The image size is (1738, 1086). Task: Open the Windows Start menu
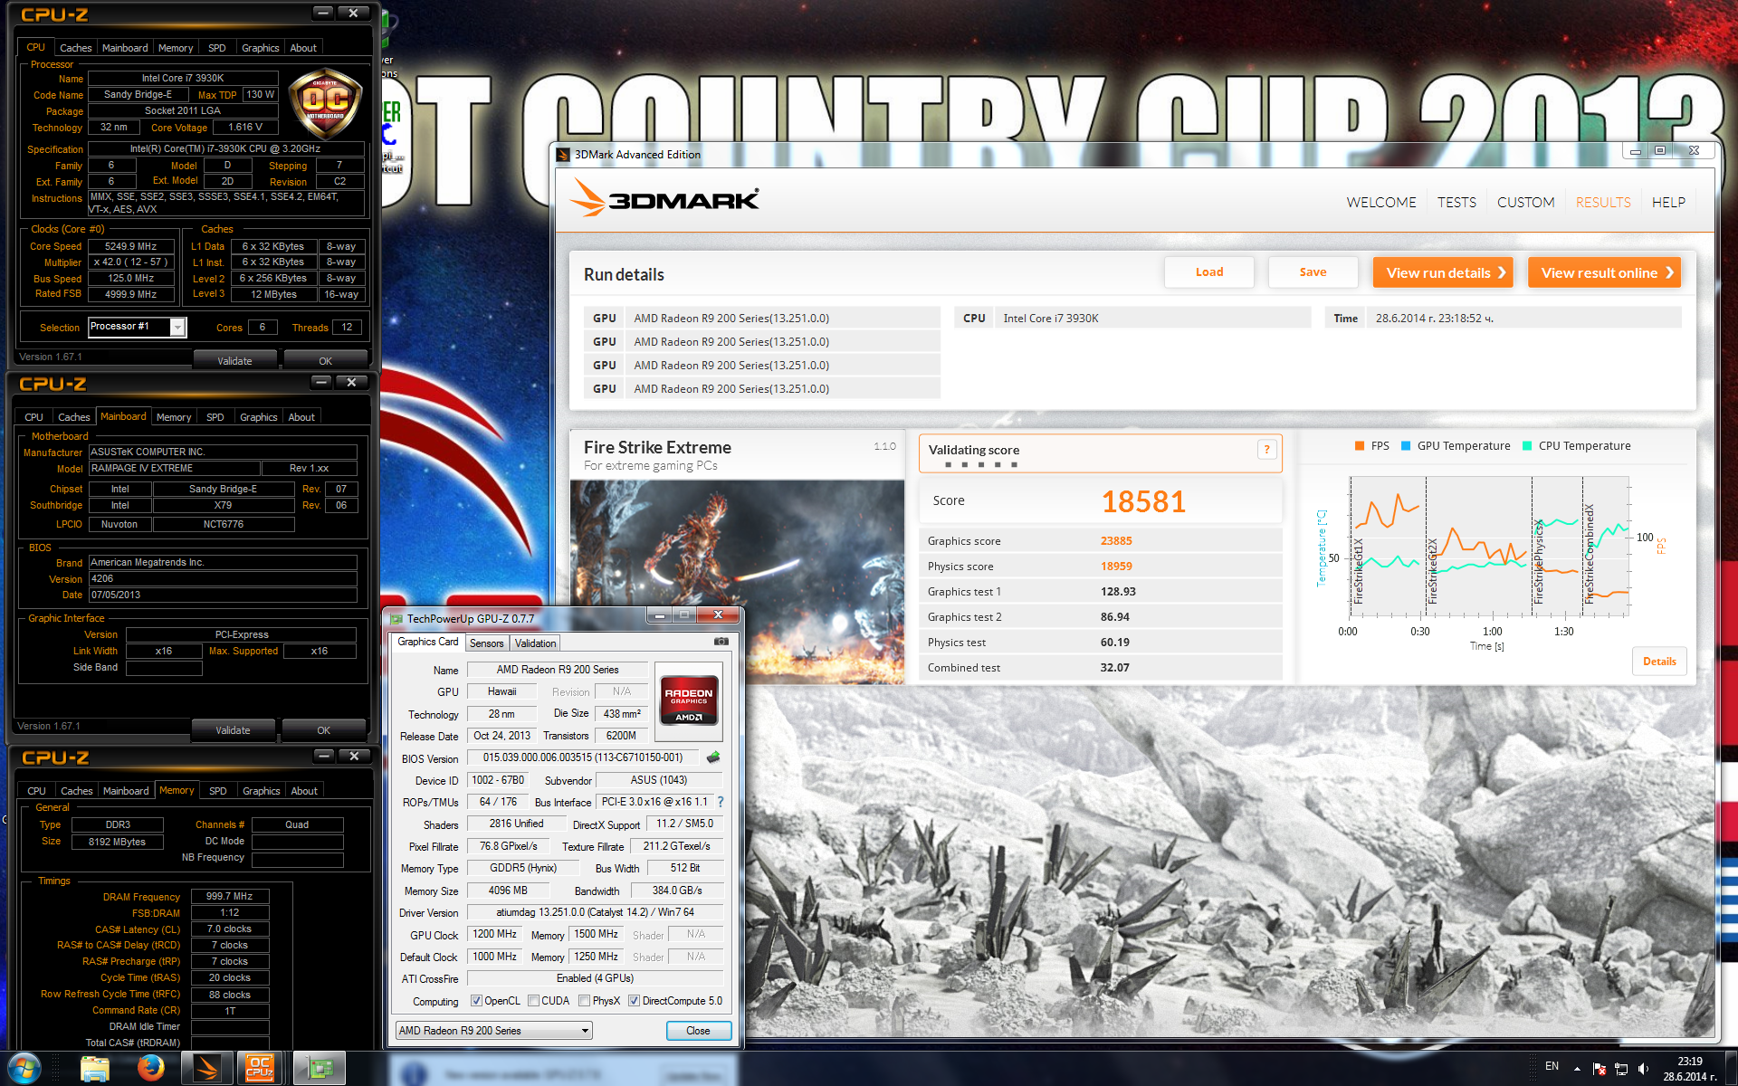(x=24, y=1069)
